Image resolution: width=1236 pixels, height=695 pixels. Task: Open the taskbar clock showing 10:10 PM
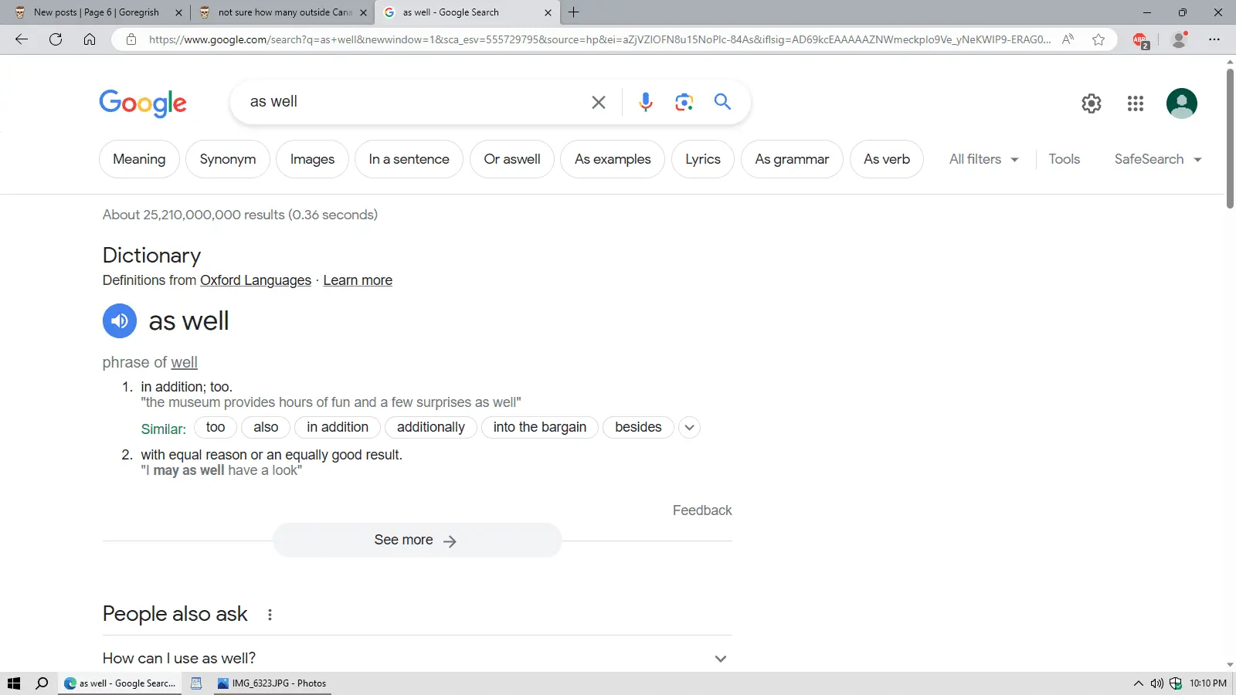(x=1208, y=683)
